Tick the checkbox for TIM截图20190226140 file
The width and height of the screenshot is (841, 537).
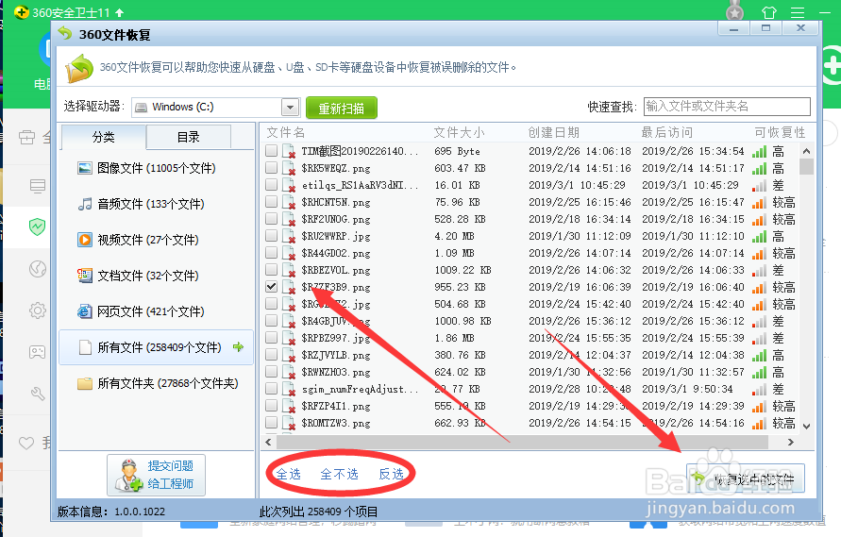272,151
